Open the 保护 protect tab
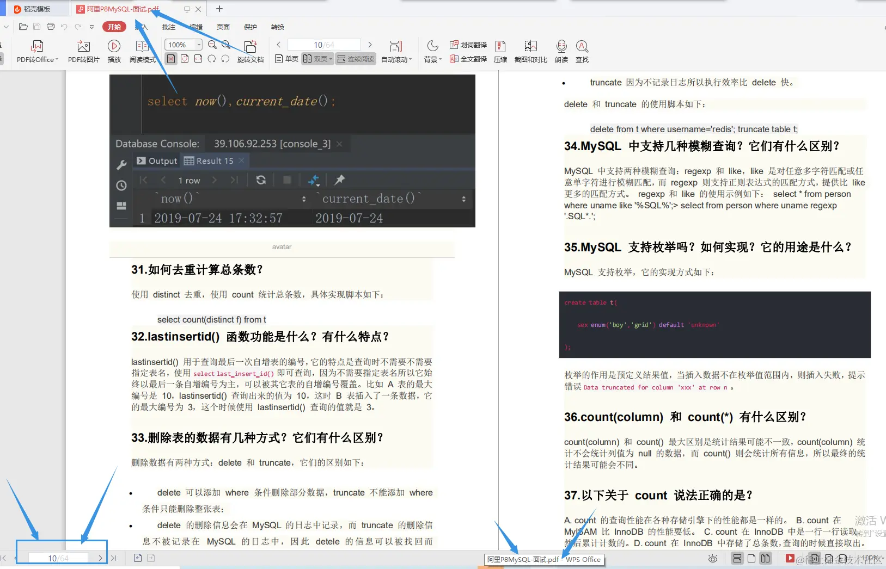The image size is (886, 569). (x=250, y=27)
